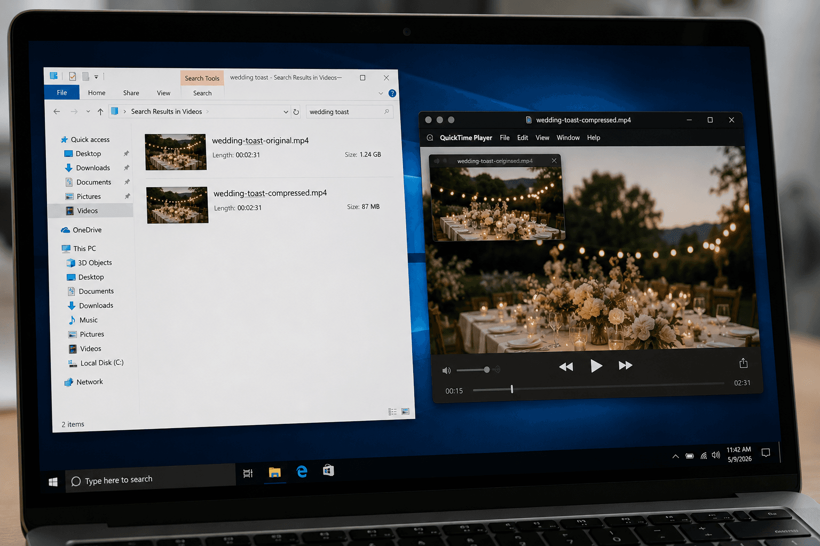The image size is (820, 546).
Task: Open the notification center icon
Action: coord(766,453)
